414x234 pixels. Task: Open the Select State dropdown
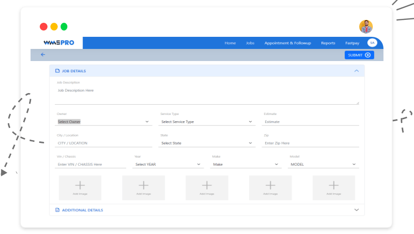207,143
